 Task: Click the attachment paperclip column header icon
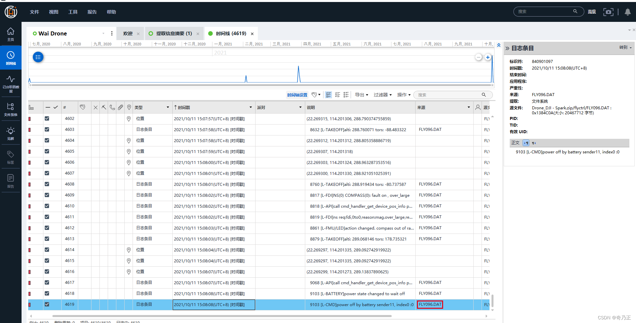[x=120, y=107]
